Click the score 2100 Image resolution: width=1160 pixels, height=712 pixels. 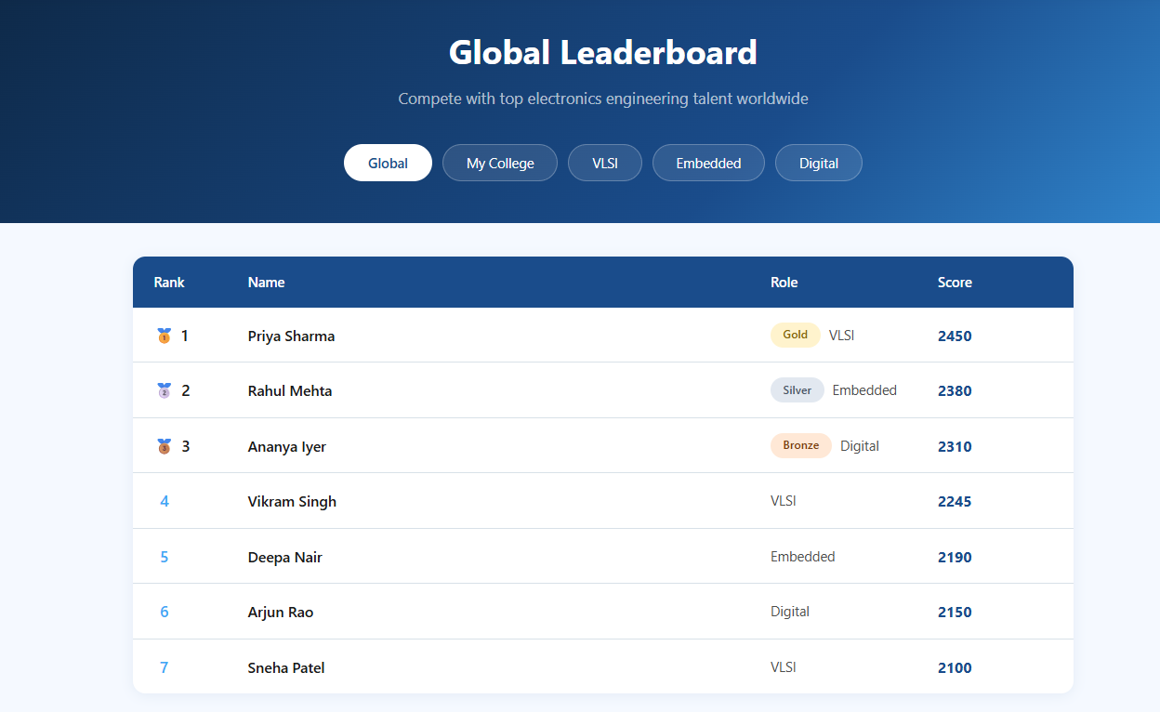tap(955, 667)
